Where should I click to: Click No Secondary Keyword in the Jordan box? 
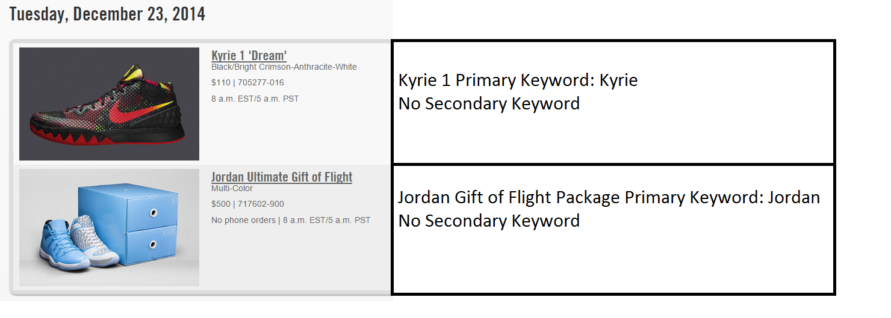(489, 221)
